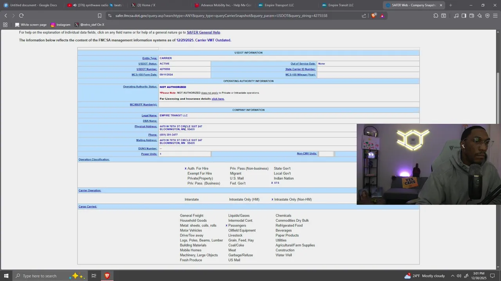Image resolution: width=501 pixels, height=281 pixels.
Task: Open a new tab with plus button
Action: click(451, 5)
